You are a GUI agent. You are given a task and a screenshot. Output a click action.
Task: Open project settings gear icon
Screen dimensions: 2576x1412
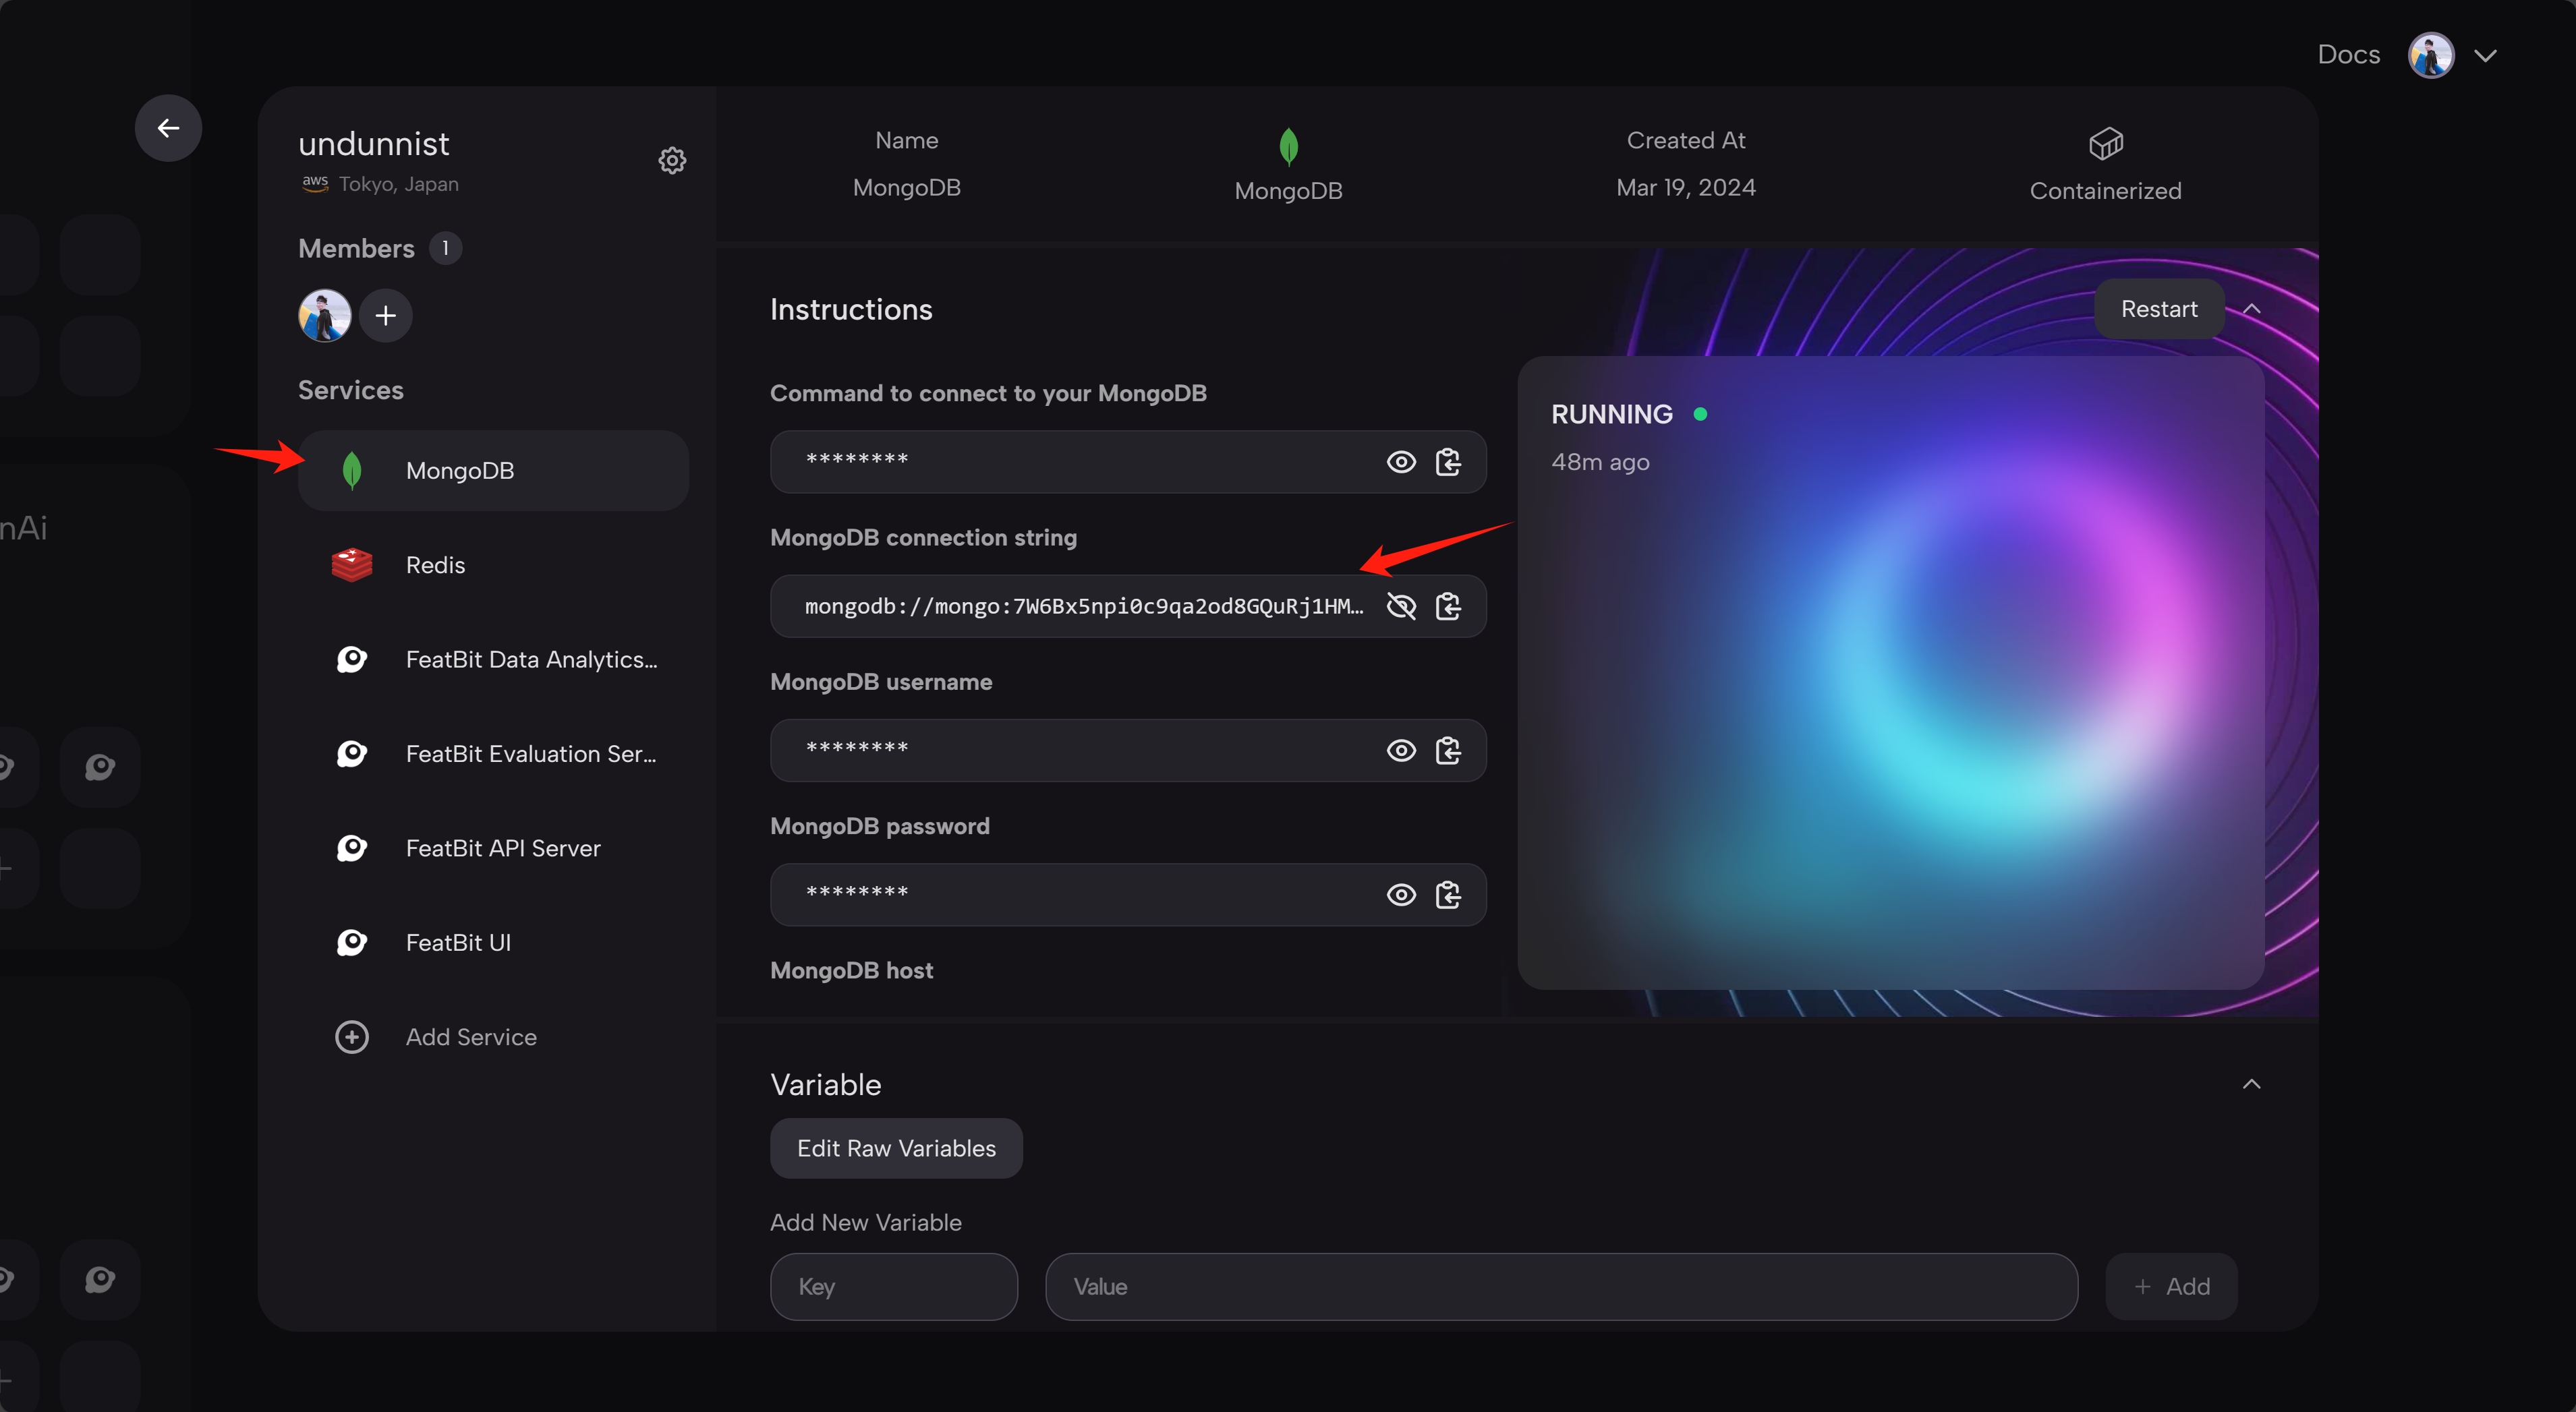(x=672, y=160)
